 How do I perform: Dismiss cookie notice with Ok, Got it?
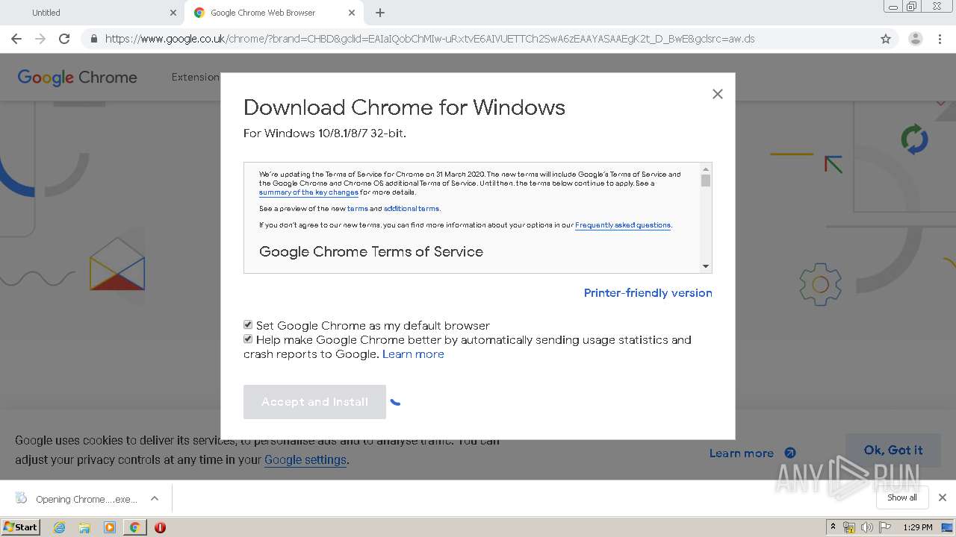[x=893, y=450]
